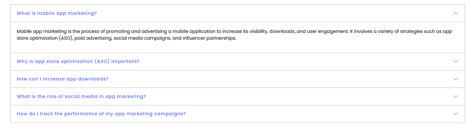Collapse the mobile app marketing up-chevron
This screenshot has height=136, width=476.
coord(455,13)
